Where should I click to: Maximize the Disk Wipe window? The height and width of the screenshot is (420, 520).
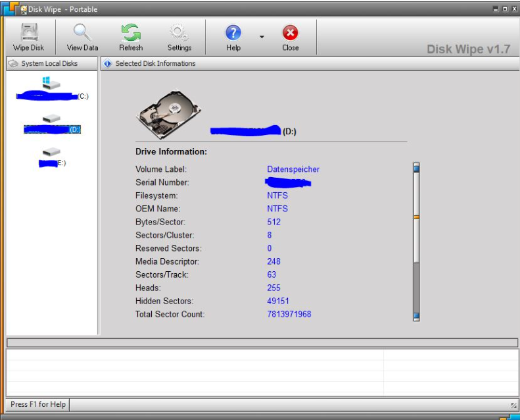pyautogui.click(x=505, y=9)
